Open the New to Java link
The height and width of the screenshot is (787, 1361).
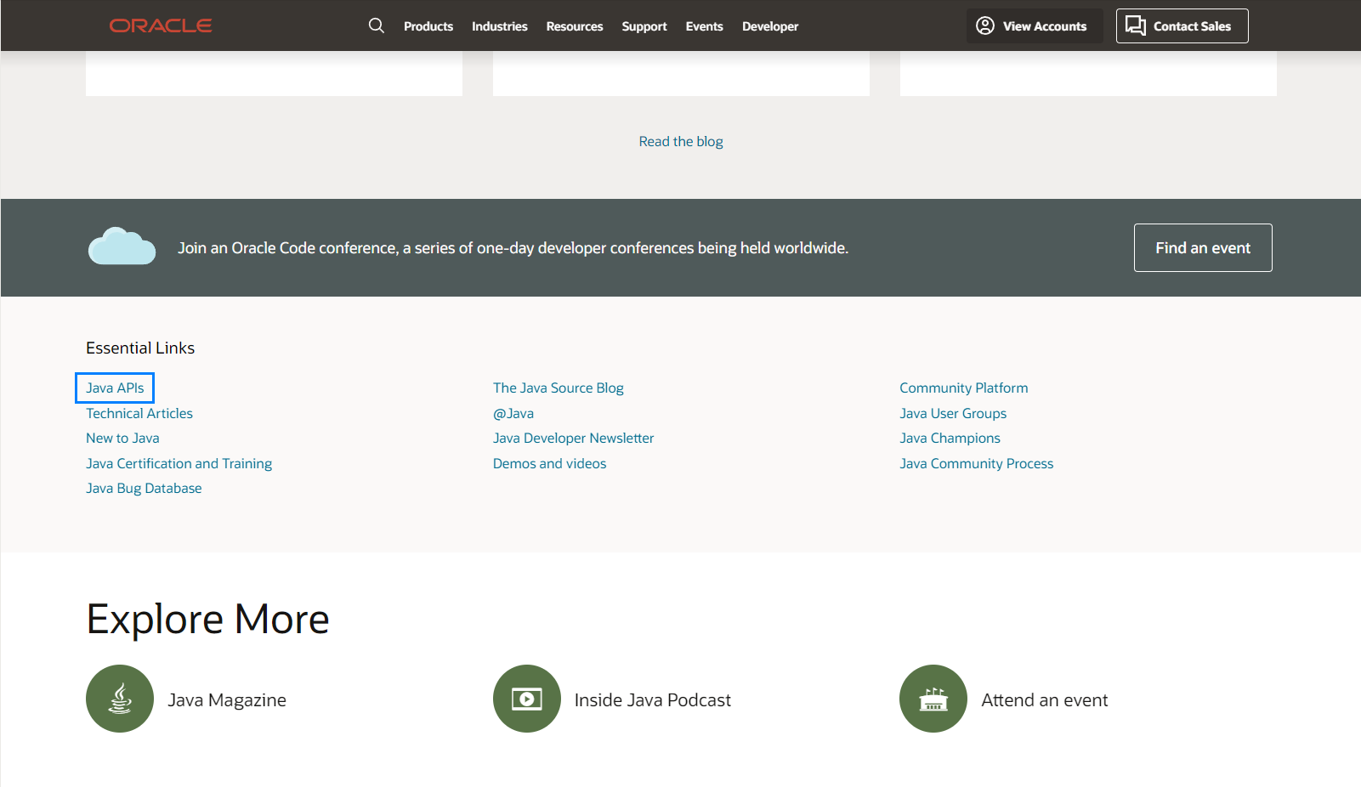pyautogui.click(x=122, y=438)
